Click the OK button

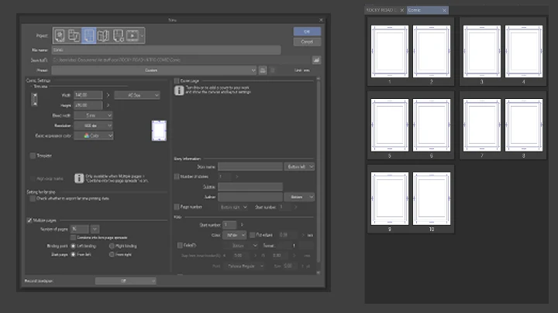coord(306,32)
